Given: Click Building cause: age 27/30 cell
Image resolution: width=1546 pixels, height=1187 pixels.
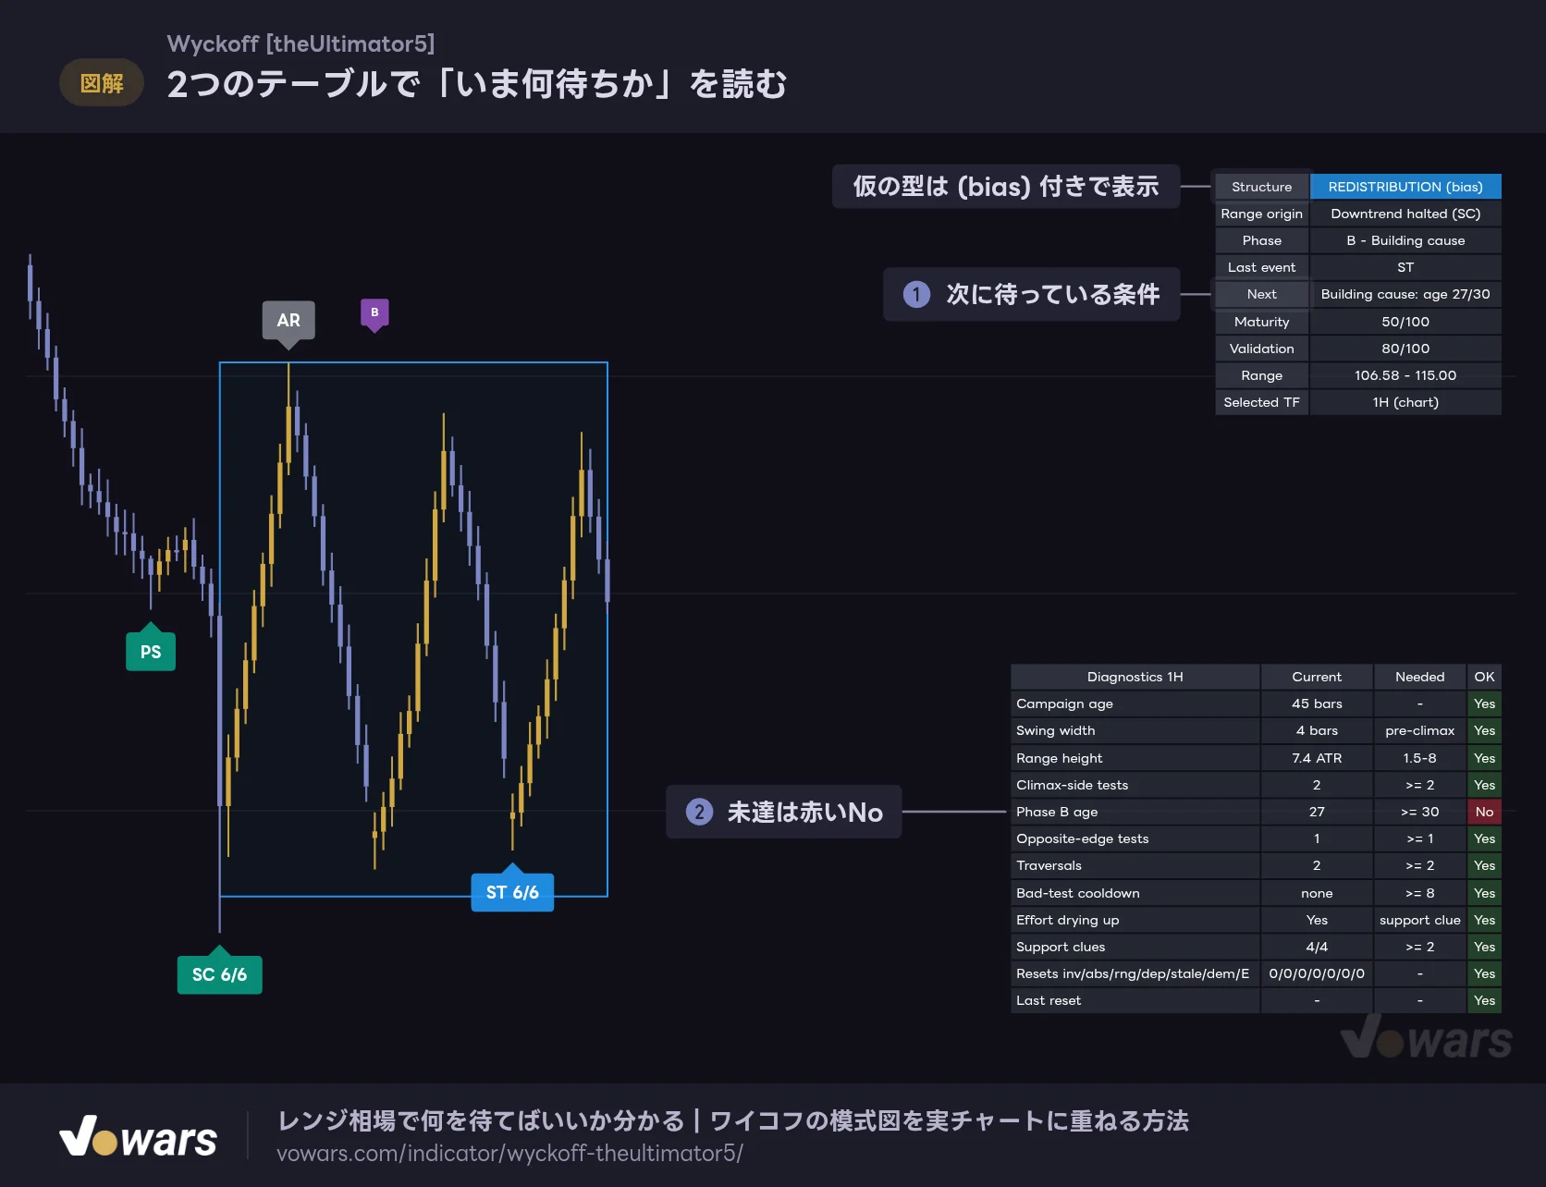Looking at the screenshot, I should 1405,294.
